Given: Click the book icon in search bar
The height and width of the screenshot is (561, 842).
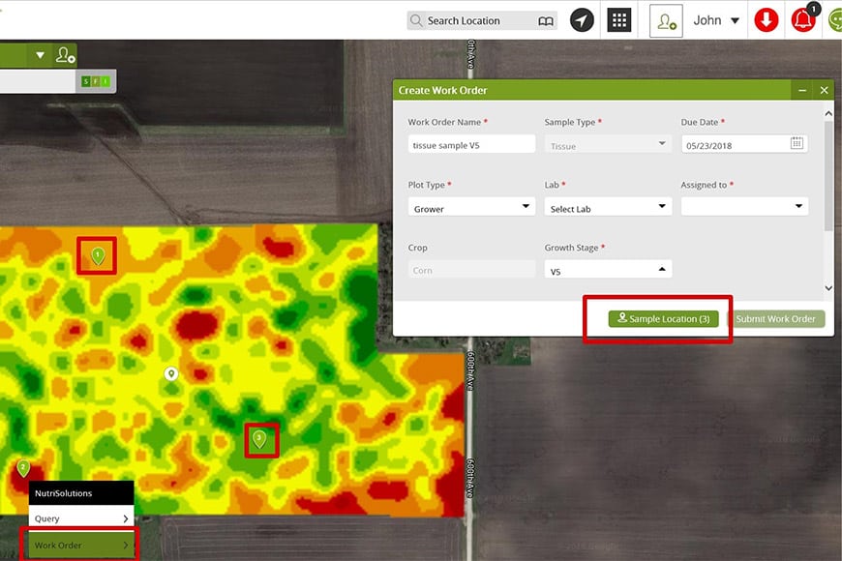Looking at the screenshot, I should click(547, 20).
